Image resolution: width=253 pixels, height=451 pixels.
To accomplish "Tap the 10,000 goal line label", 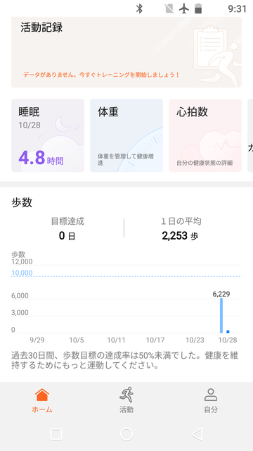I will (22, 273).
